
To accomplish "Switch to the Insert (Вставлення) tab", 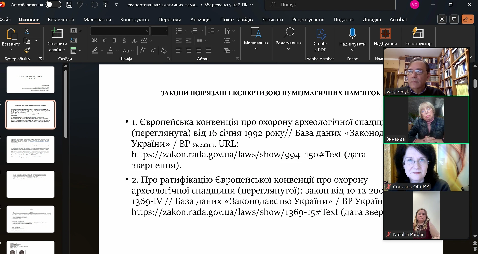I will [61, 20].
